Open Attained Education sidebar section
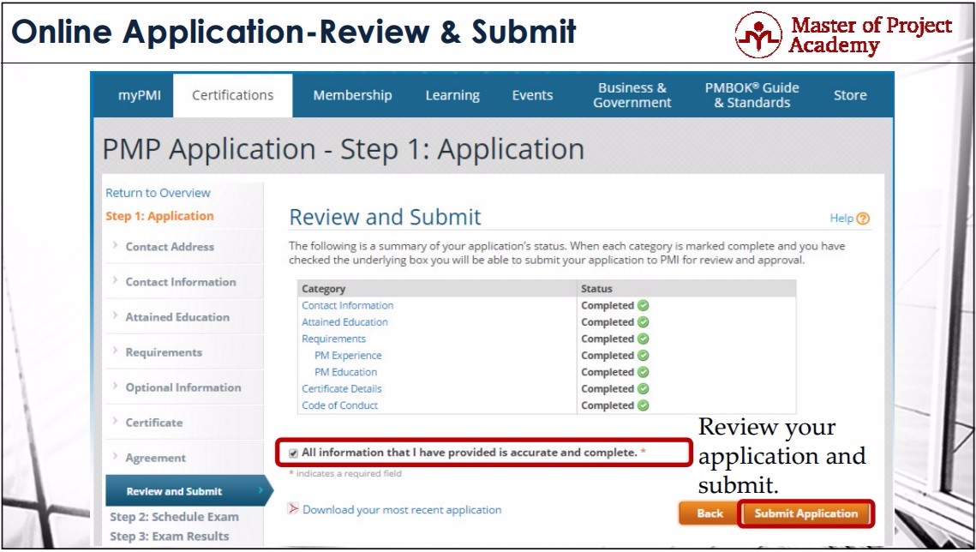 point(177,317)
